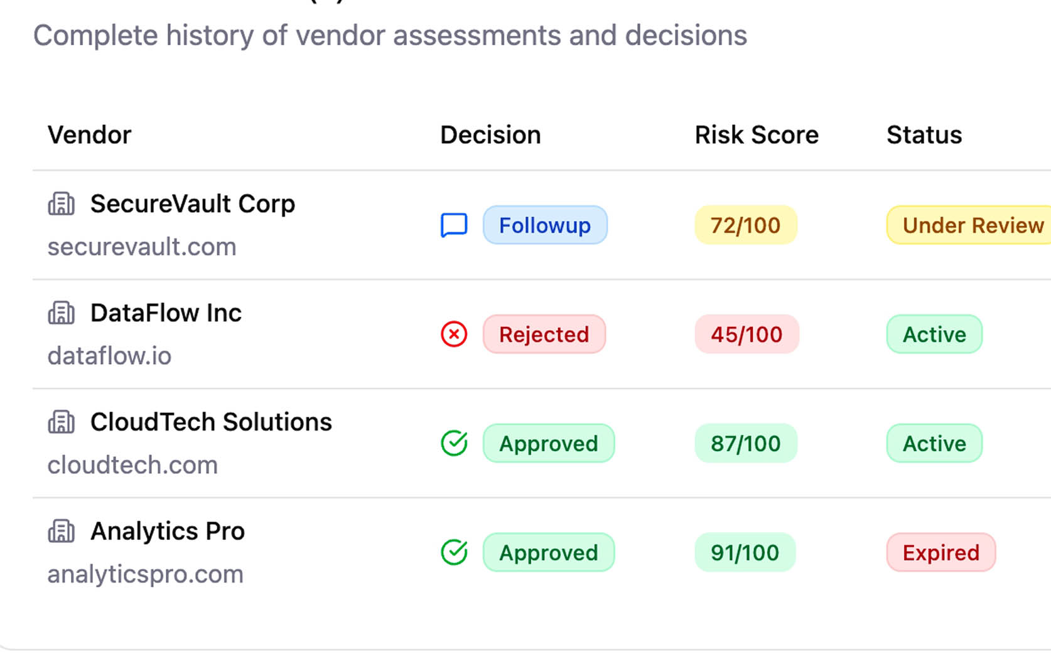Open the dataflow.io link
The width and height of the screenshot is (1051, 659).
tap(109, 356)
